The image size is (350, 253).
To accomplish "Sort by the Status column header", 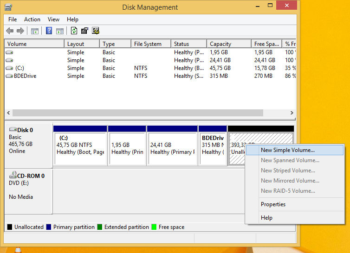I will (189, 44).
